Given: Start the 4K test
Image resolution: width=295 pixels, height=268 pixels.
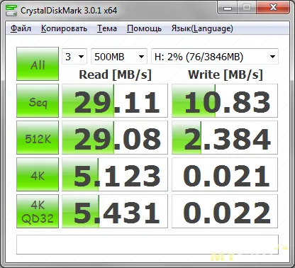Looking at the screenshot, I should click(x=38, y=174).
